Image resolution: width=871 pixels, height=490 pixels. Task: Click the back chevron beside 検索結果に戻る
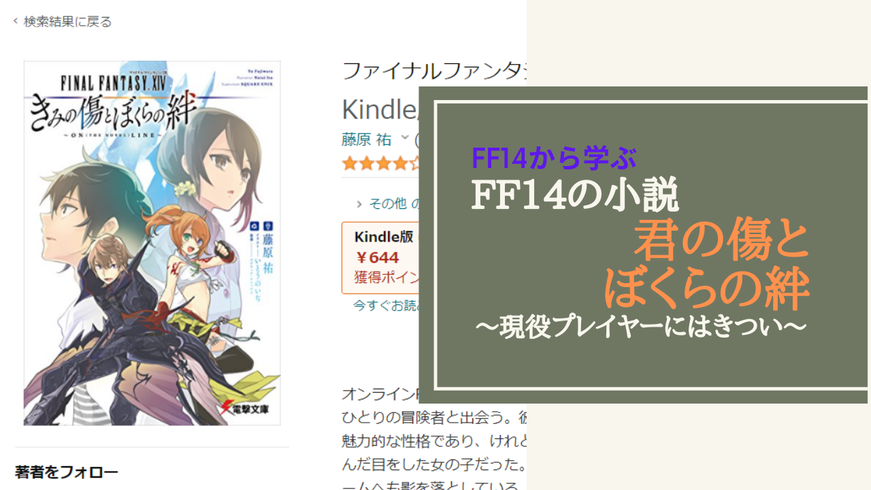click(16, 22)
